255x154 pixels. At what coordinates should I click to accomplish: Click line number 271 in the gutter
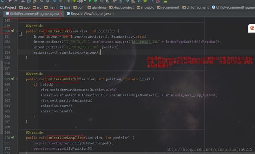[7, 143]
